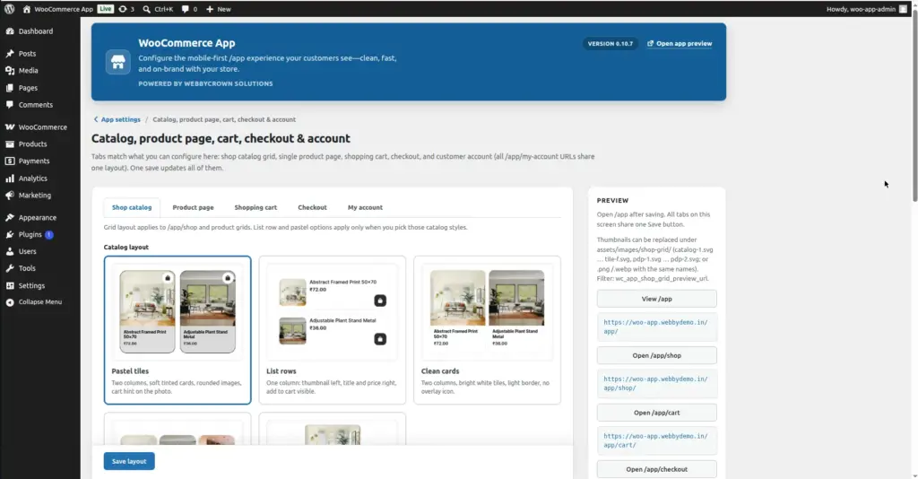This screenshot has width=918, height=479.
Task: Click the back chevron beside App settings
Action: [x=96, y=119]
